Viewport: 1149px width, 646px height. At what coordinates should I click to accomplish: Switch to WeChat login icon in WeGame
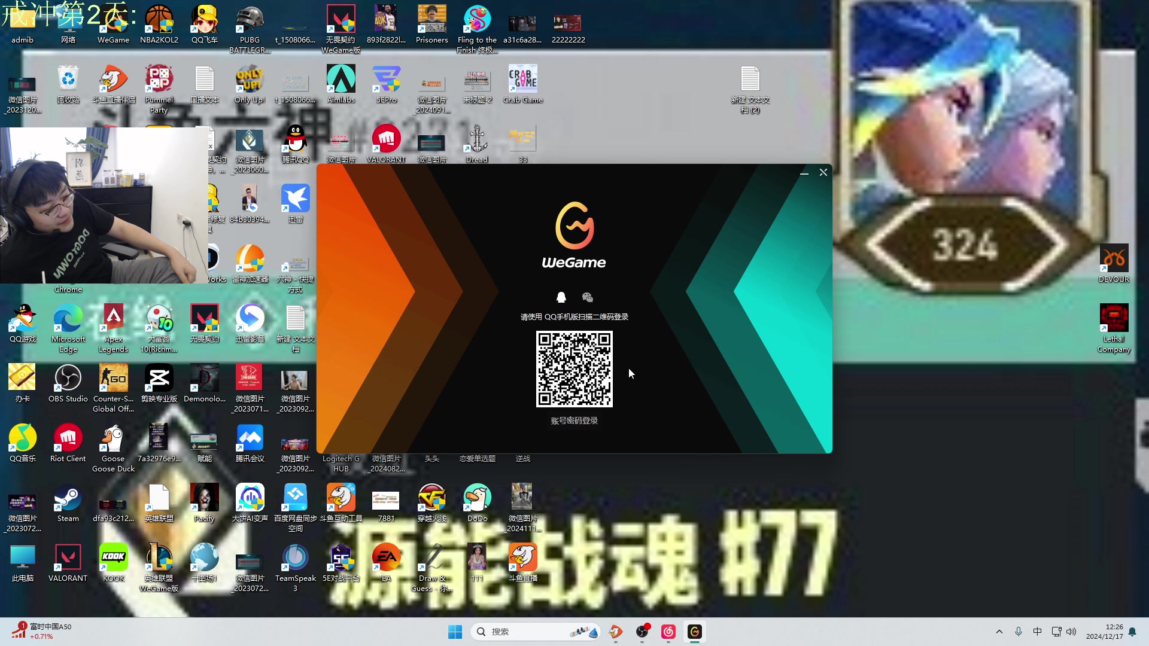click(587, 297)
